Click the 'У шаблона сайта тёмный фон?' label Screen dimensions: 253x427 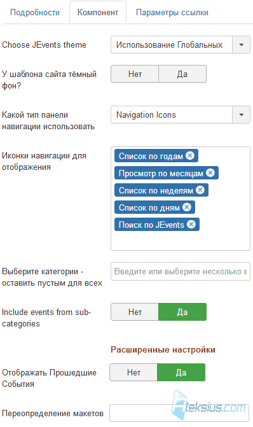coord(49,80)
